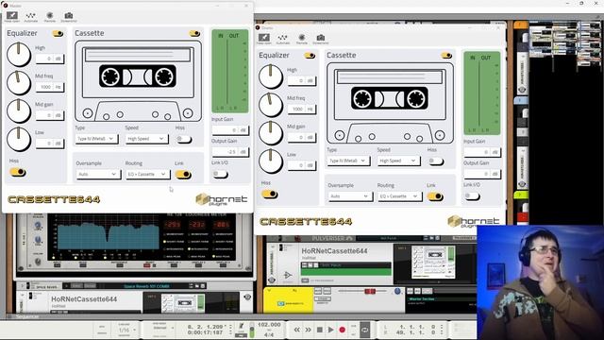This screenshot has height=340, width=604.
Task: Open Automate in the right plugin window
Action: [x=283, y=39]
